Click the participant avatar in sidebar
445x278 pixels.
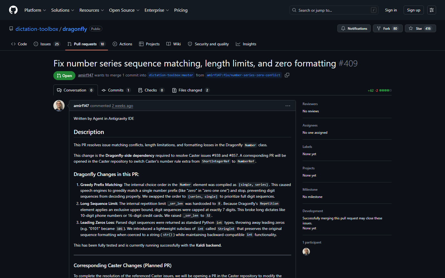click(306, 251)
